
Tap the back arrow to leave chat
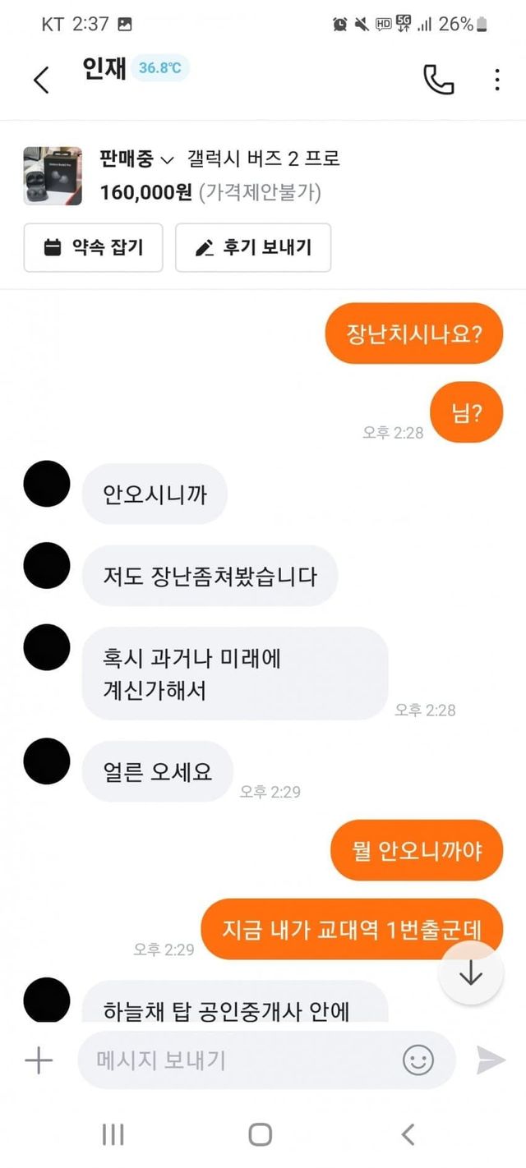click(x=41, y=80)
